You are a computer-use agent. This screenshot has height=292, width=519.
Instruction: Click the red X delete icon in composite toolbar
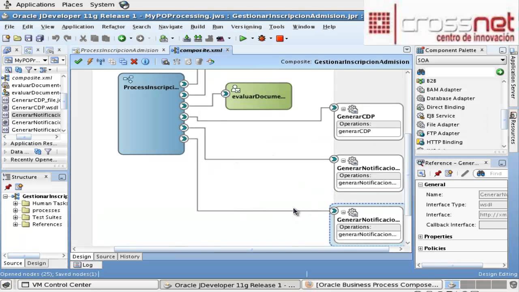pos(134,62)
